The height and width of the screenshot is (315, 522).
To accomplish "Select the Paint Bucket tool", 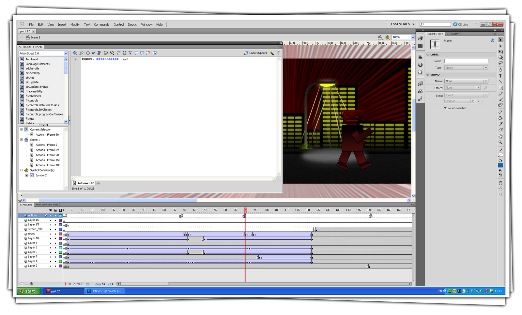I will point(500,118).
